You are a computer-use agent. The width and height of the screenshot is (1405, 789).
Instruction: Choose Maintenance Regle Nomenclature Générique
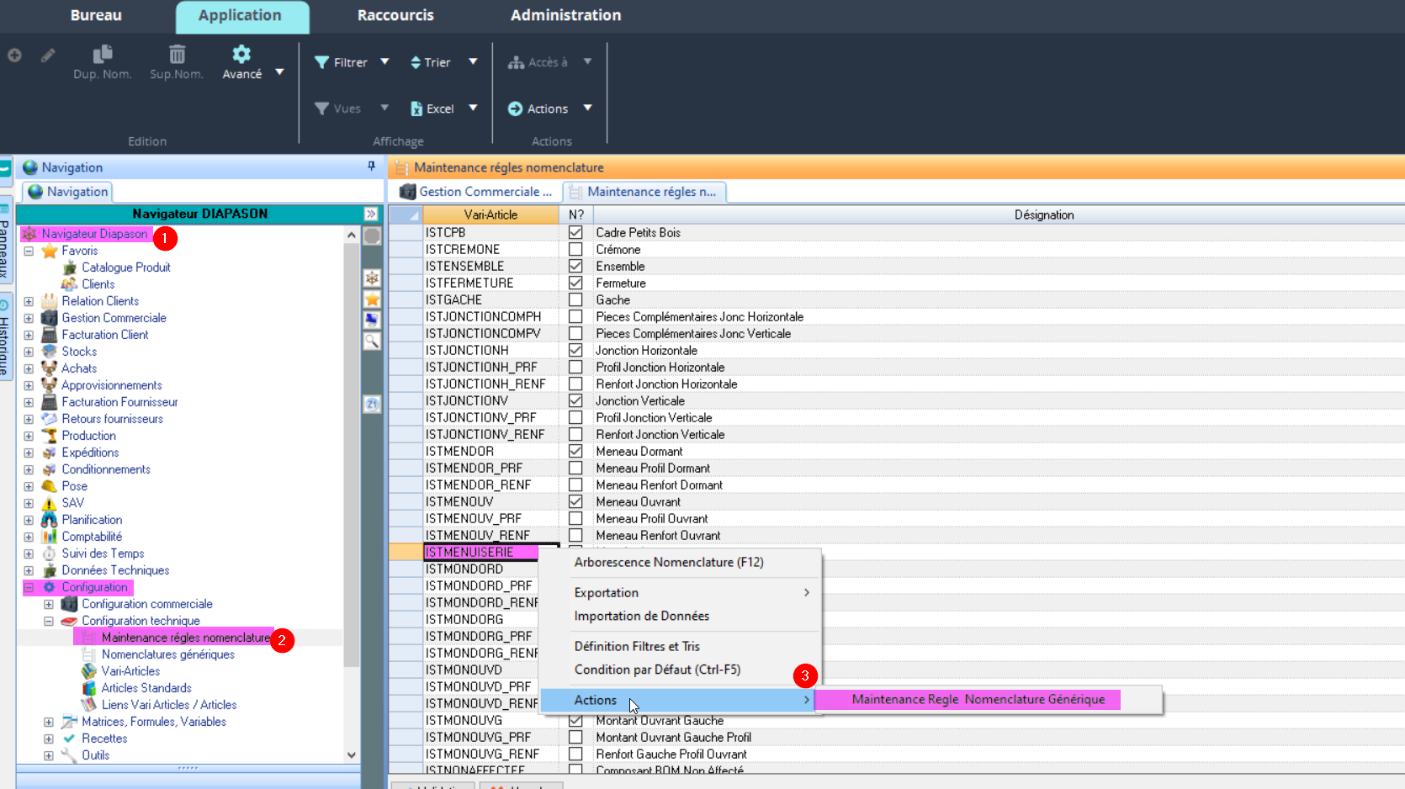[978, 700]
